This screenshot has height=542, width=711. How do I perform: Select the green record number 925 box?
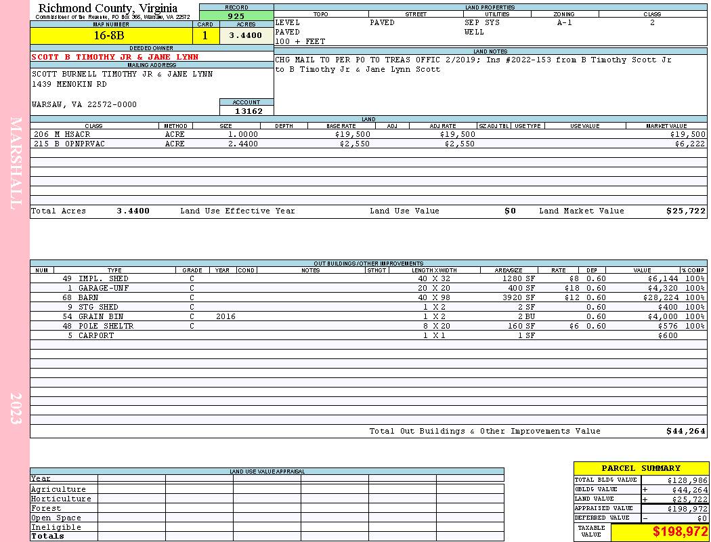(x=236, y=16)
